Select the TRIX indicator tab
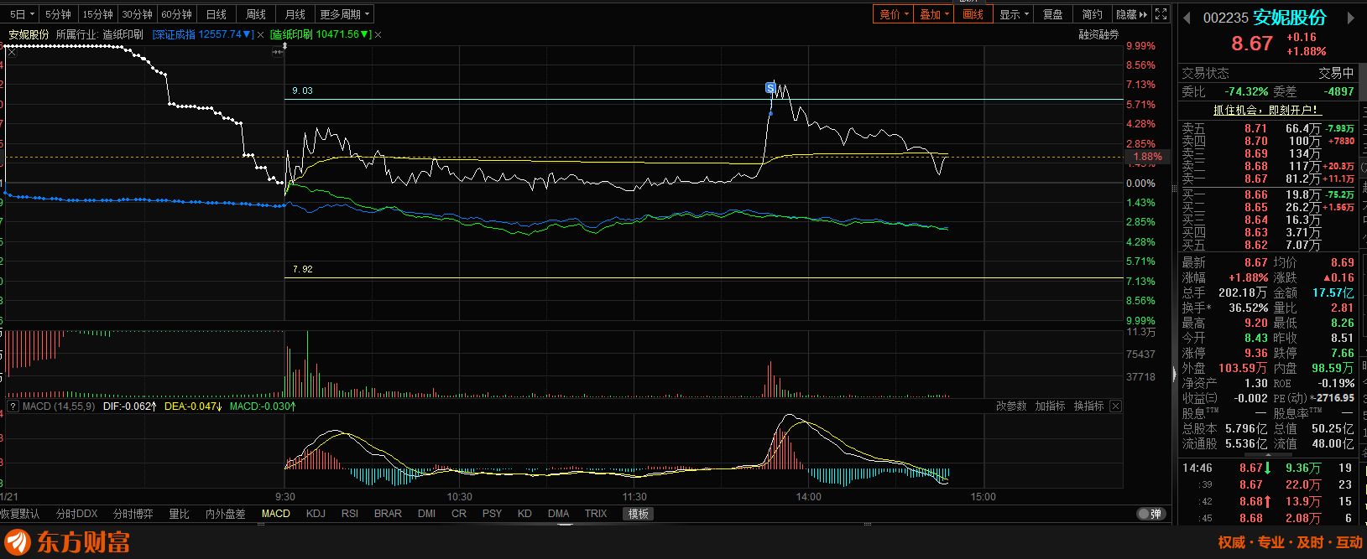Screen dimensions: 1367x559 [x=596, y=514]
